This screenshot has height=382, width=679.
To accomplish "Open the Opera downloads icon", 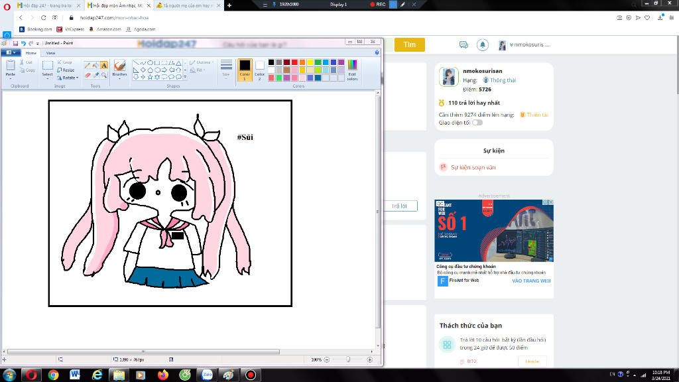I will click(x=660, y=17).
